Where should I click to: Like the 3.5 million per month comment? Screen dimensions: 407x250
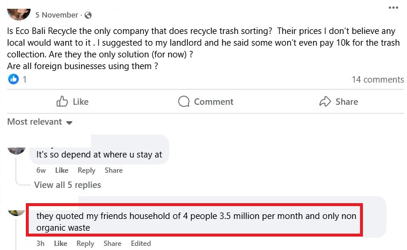[x=60, y=244]
